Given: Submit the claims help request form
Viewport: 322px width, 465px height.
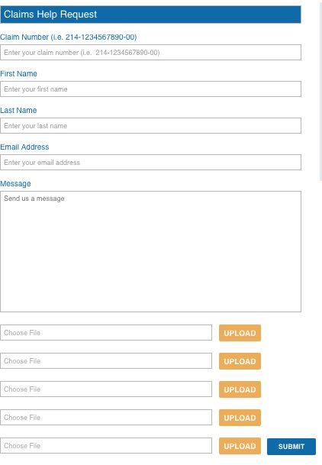Looking at the screenshot, I should tap(291, 447).
